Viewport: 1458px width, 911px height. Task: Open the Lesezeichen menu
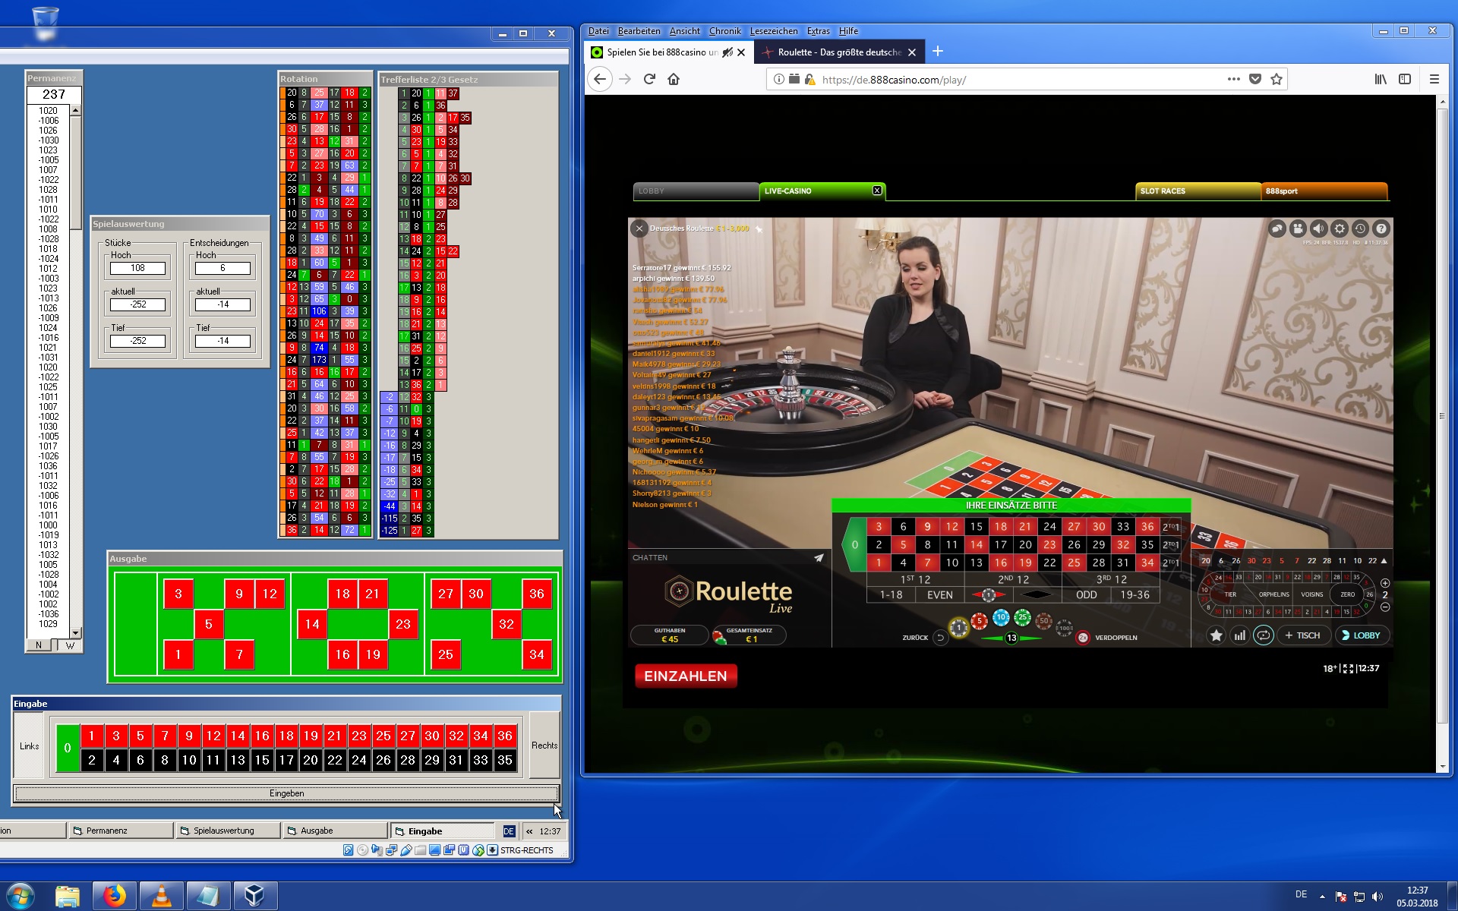click(773, 31)
